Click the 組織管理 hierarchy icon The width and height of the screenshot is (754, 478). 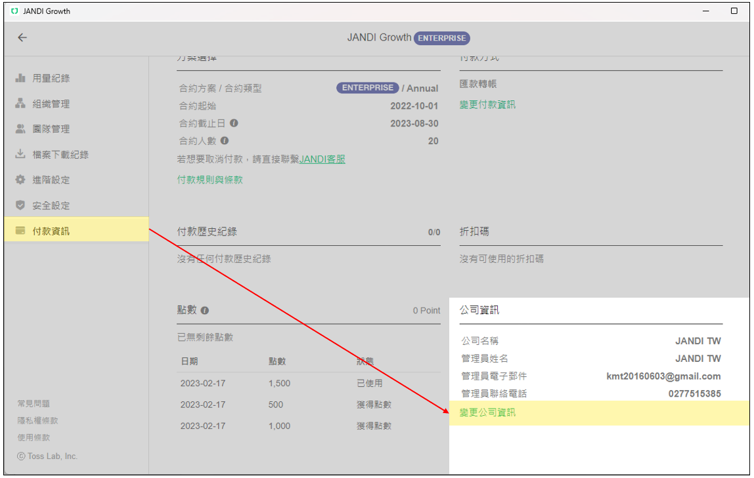[x=20, y=103]
